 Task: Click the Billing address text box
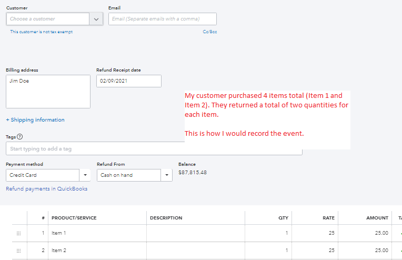48,92
